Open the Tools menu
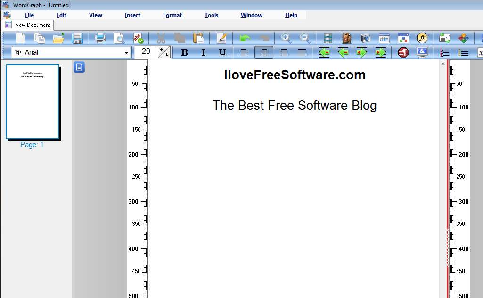This screenshot has width=483, height=298. click(211, 15)
